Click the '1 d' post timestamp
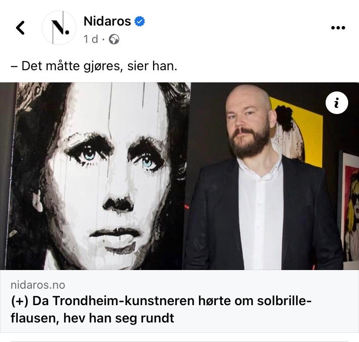Viewport: 359px width, 342px height. click(91, 39)
